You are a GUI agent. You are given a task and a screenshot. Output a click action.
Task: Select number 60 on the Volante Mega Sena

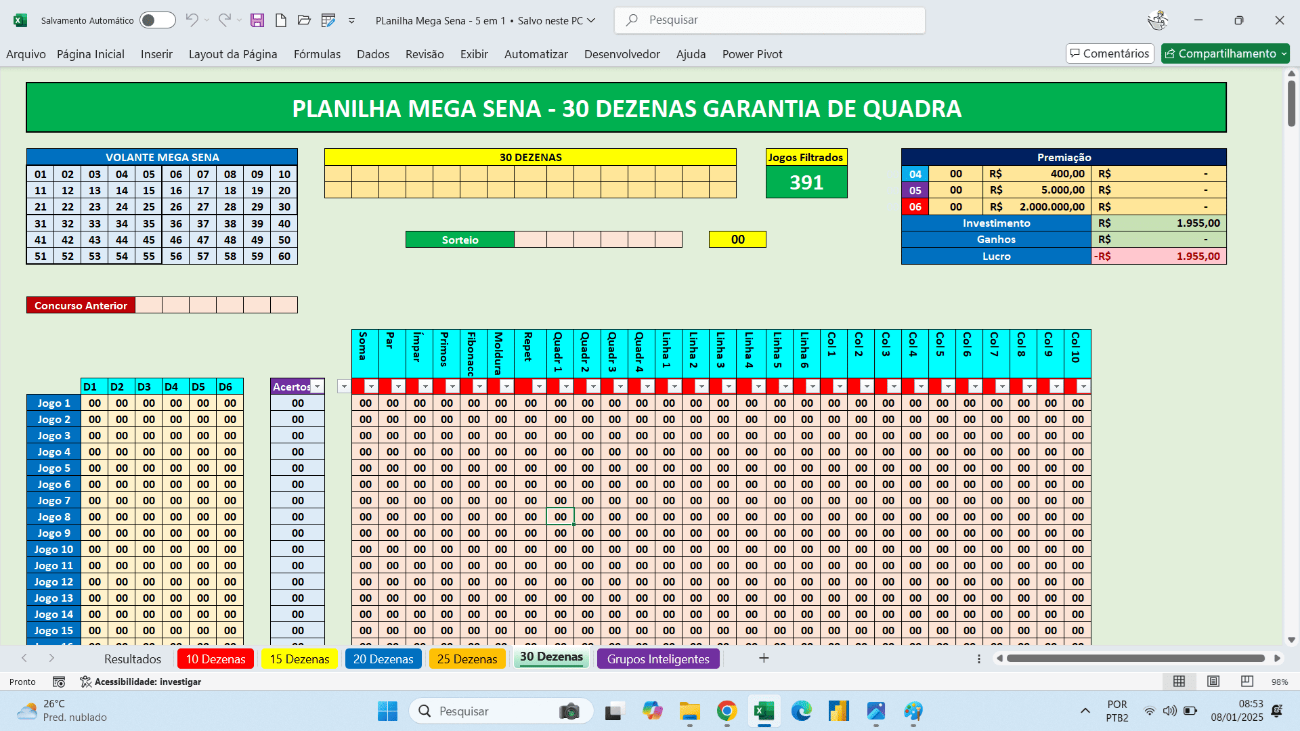pos(284,257)
